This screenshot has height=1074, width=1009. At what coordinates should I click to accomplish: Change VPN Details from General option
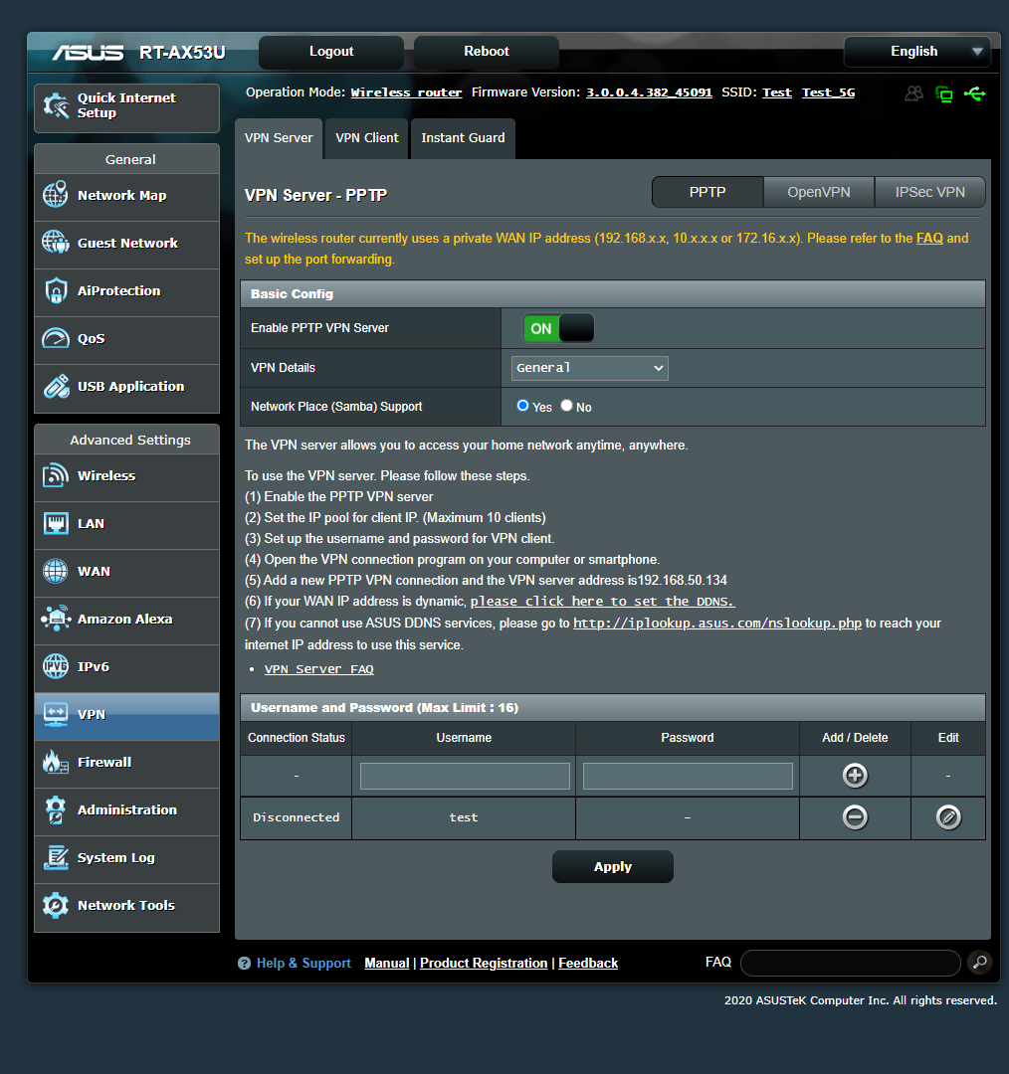coord(589,368)
